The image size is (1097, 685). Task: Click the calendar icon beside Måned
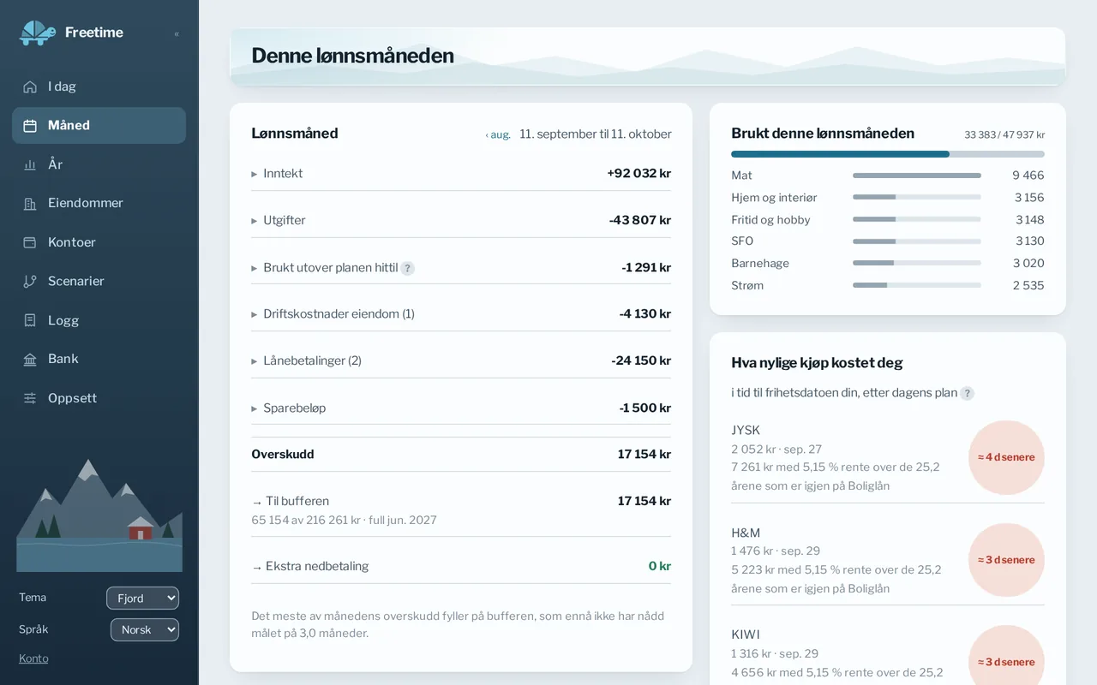pyautogui.click(x=30, y=126)
